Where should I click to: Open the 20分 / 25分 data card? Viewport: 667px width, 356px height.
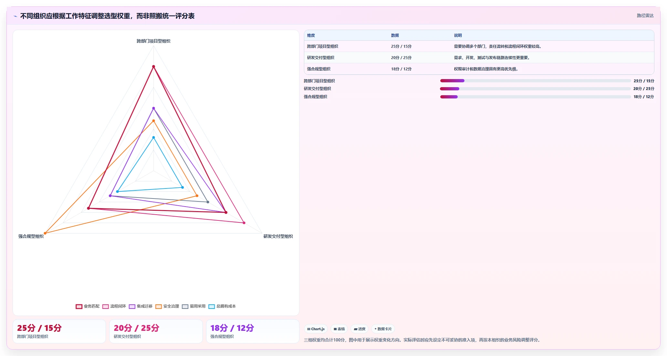(x=156, y=331)
